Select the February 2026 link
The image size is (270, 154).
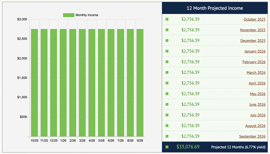254,62
